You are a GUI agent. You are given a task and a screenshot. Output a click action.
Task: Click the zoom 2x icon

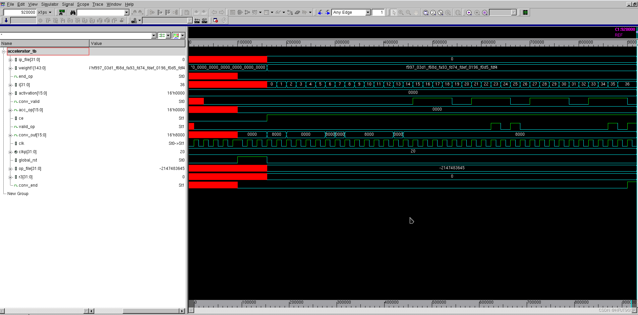[x=433, y=12]
